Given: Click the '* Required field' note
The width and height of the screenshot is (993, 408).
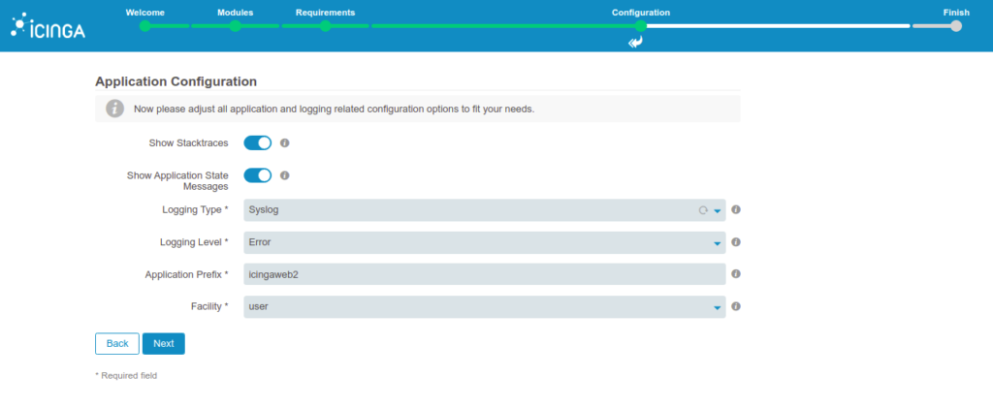Looking at the screenshot, I should point(126,376).
